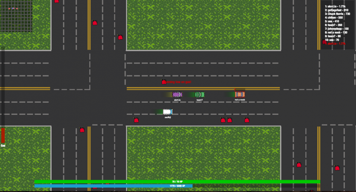Click the red running low on gas warning
The image size is (356, 192).
coord(179,82)
